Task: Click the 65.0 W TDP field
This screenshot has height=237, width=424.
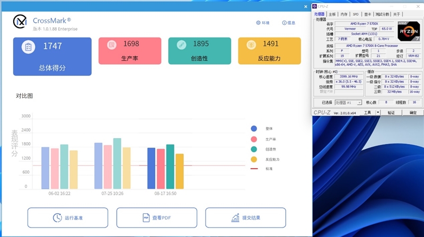Action: coord(387,29)
